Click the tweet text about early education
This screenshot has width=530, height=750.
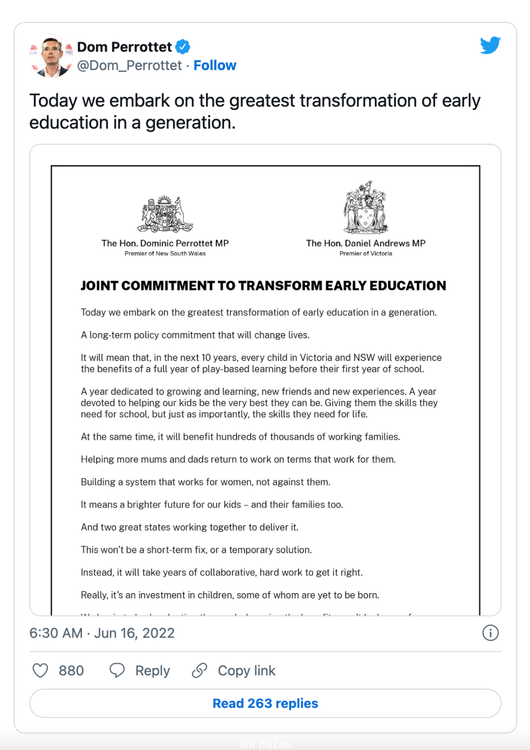point(255,111)
